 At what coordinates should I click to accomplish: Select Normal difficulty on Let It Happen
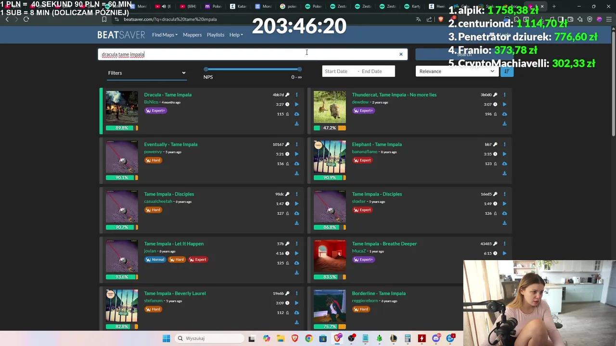point(155,259)
